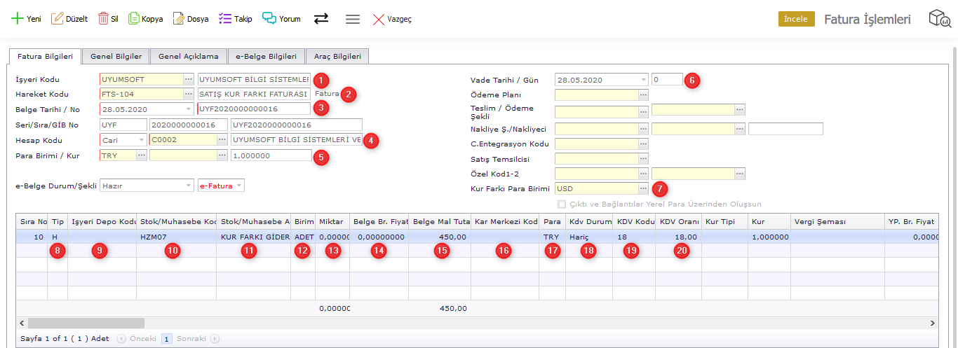This screenshot has height=348, width=958.
Task: Open the Yorum comments icon
Action: click(x=269, y=19)
